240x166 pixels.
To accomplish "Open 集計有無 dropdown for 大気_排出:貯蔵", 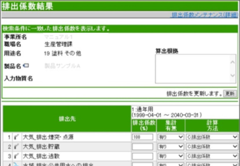I will (x=171, y=147).
